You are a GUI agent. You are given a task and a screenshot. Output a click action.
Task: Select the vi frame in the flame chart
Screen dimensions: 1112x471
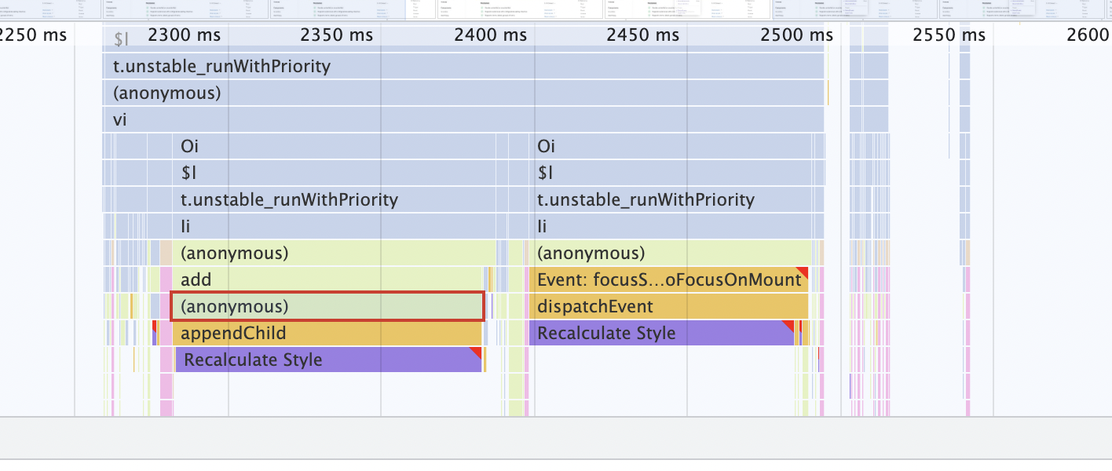[463, 120]
